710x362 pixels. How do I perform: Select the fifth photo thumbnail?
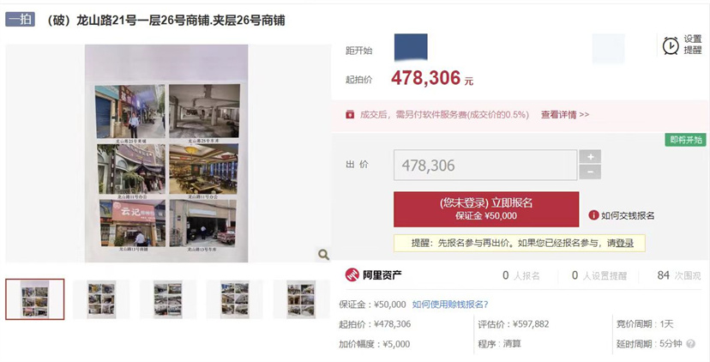click(301, 299)
